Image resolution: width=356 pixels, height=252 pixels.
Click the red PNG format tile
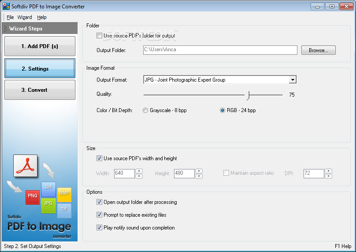pos(33,197)
